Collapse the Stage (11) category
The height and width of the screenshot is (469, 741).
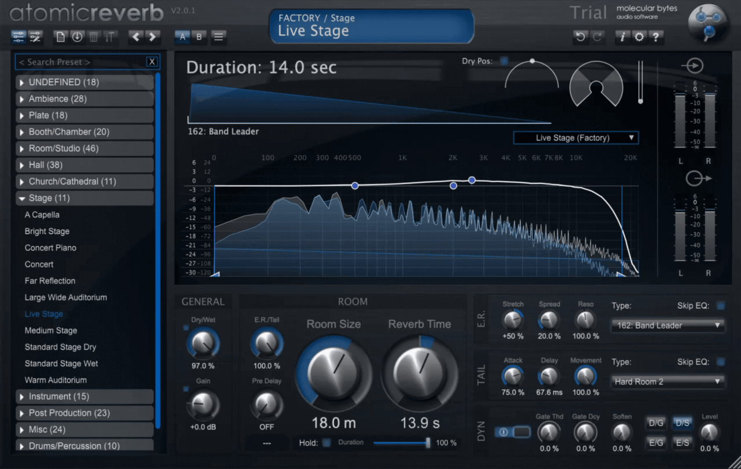[85, 198]
